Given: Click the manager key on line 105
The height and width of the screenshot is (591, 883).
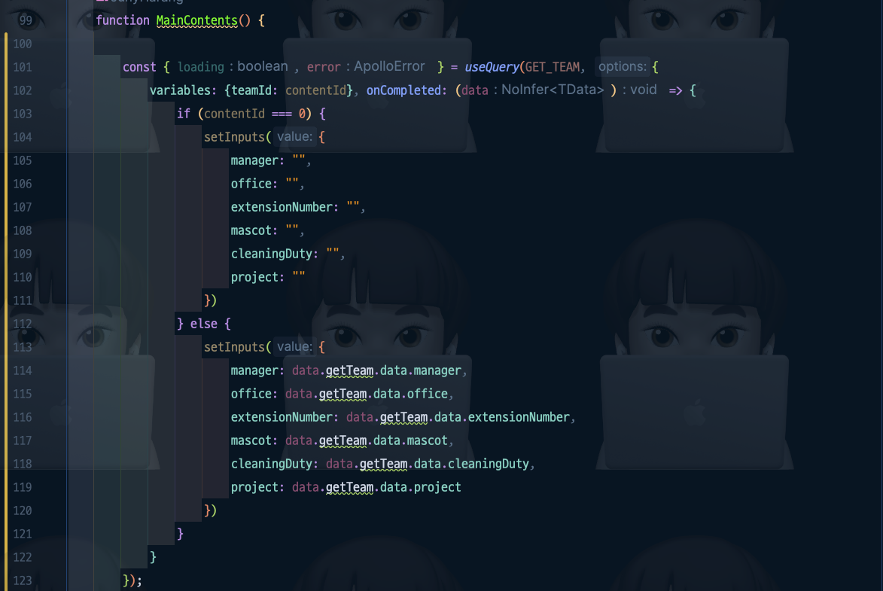Looking at the screenshot, I should point(254,160).
